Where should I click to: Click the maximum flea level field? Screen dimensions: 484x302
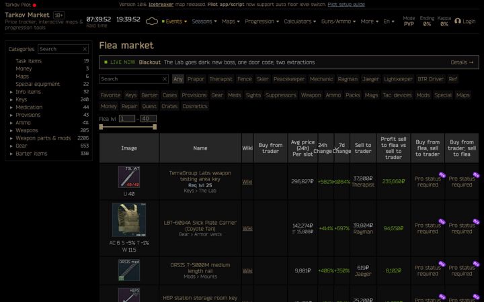click(149, 119)
